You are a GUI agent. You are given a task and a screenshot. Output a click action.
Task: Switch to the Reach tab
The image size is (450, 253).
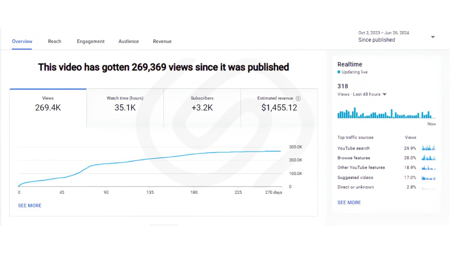pyautogui.click(x=55, y=41)
